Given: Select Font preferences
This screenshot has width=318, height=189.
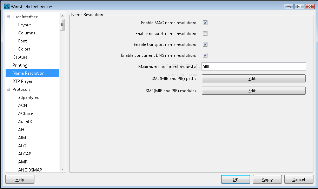Looking at the screenshot, I should tap(22, 41).
